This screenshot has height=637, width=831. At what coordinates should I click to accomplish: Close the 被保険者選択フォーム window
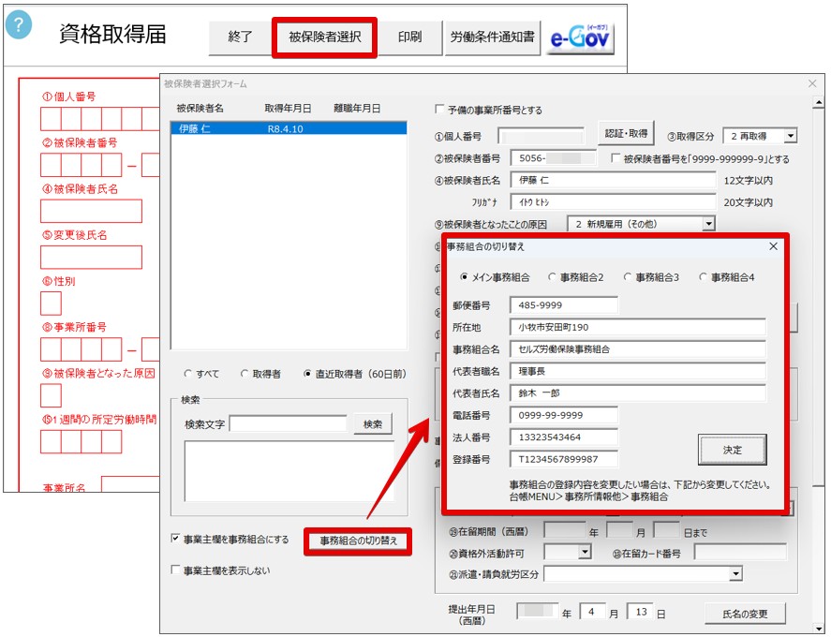[x=812, y=83]
